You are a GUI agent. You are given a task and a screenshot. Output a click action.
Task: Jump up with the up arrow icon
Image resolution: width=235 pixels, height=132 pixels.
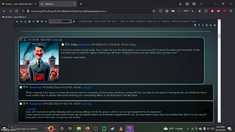(x=199, y=25)
